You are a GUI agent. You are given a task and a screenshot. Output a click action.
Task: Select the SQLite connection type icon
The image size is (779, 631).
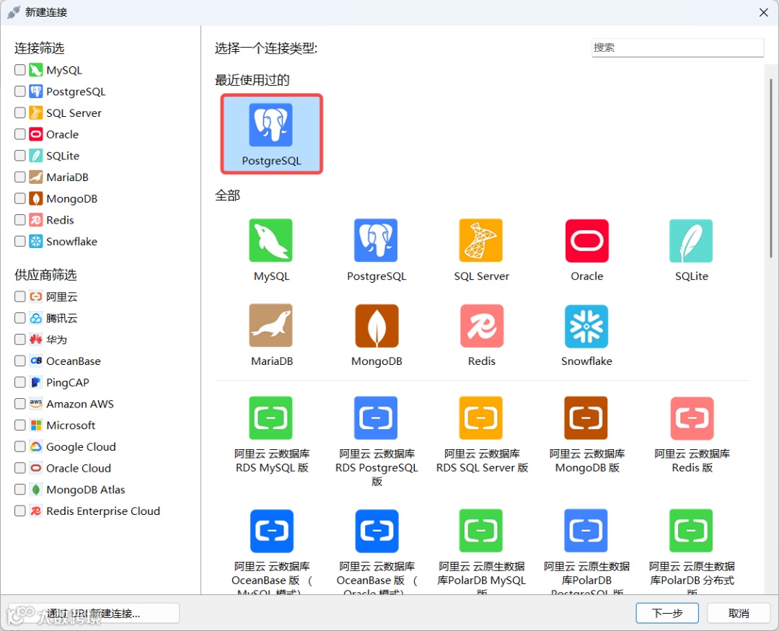pyautogui.click(x=691, y=240)
